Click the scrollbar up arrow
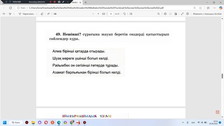 (222, 19)
